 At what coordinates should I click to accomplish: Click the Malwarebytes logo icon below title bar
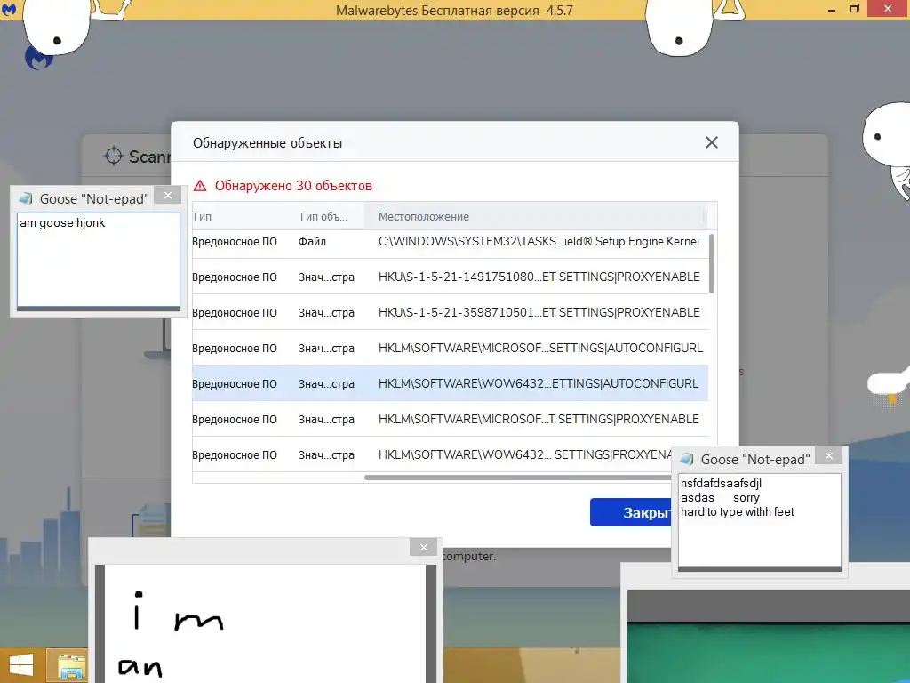[38, 58]
